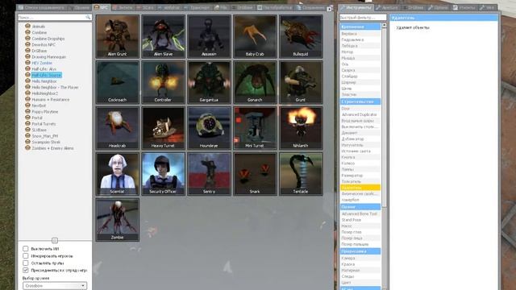Spawn the Baby Crab NPC
The height and width of the screenshot is (290, 516).
255,36
